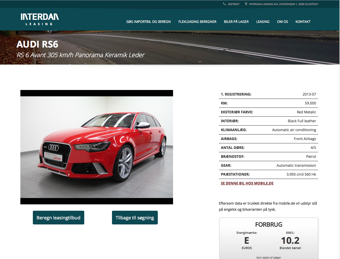Click the 10.2 km/l value

pyautogui.click(x=290, y=240)
